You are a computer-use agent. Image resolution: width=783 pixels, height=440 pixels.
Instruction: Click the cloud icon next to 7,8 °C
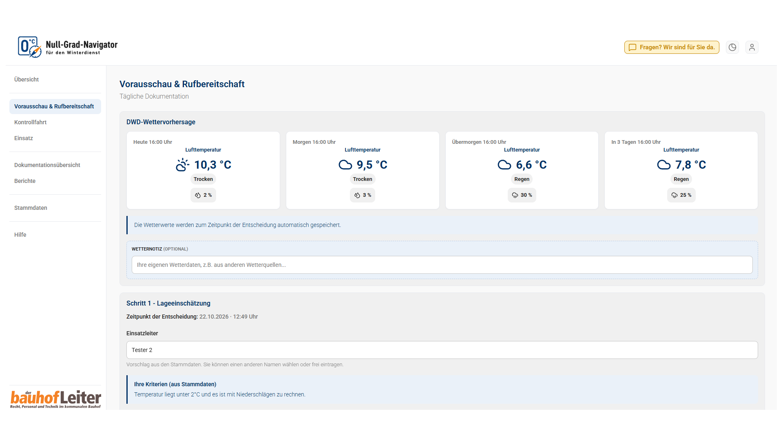click(664, 165)
